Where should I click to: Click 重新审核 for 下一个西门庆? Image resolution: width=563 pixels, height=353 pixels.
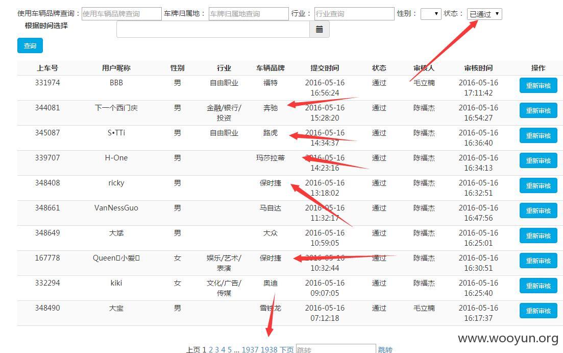(x=538, y=111)
